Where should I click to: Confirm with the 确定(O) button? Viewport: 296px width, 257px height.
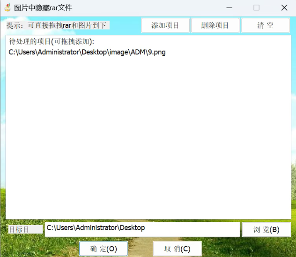click(104, 249)
